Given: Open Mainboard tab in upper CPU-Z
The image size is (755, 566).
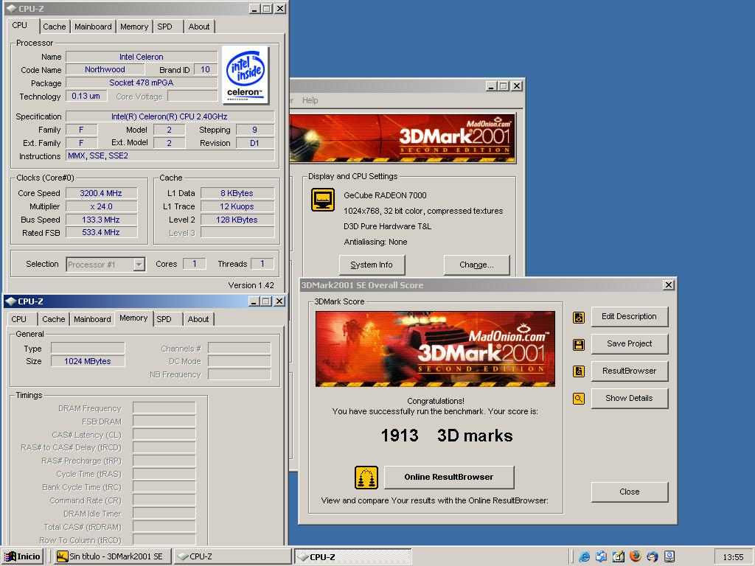Looking at the screenshot, I should click(93, 27).
